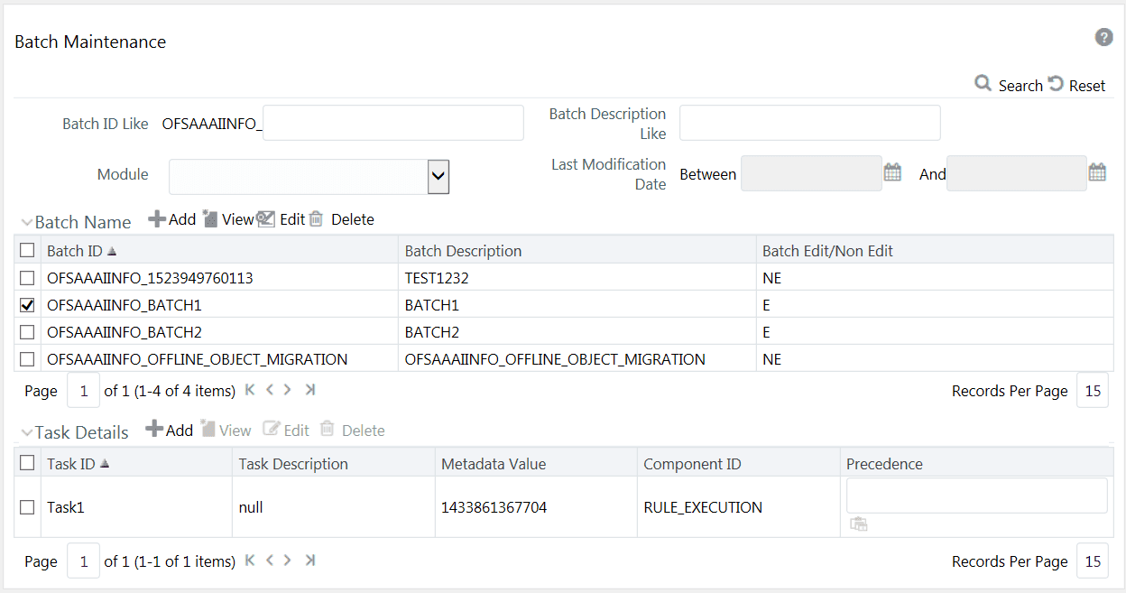
Task: Click the greyed View icon in Task Details
Action: (x=208, y=430)
